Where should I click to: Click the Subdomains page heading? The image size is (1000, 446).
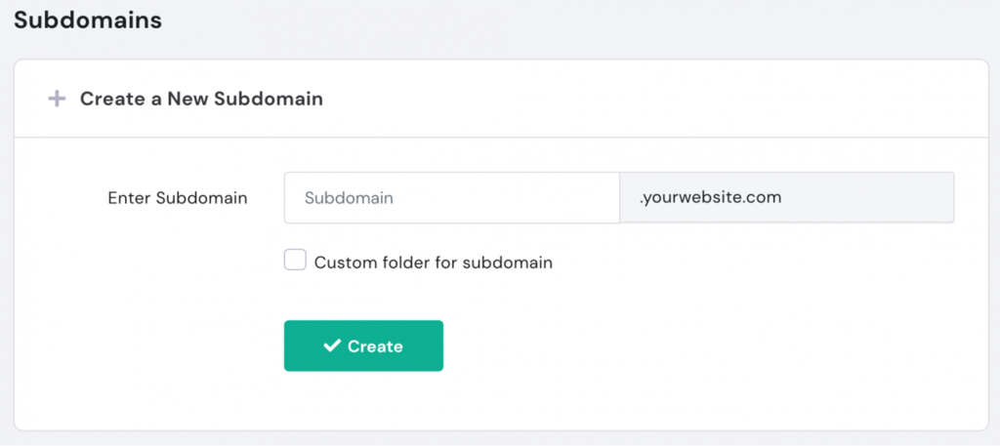[88, 20]
